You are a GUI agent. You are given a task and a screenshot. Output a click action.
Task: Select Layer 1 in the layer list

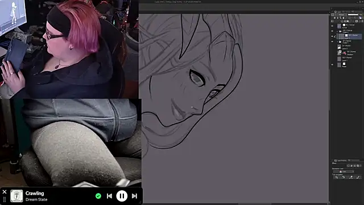coord(349,59)
